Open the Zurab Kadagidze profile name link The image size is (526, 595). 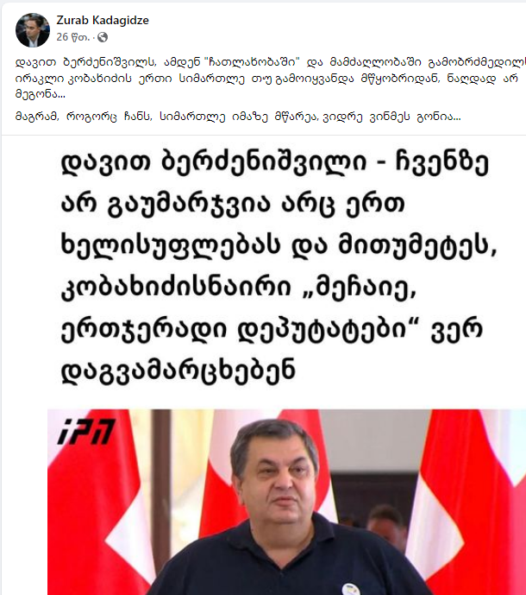pyautogui.click(x=103, y=20)
